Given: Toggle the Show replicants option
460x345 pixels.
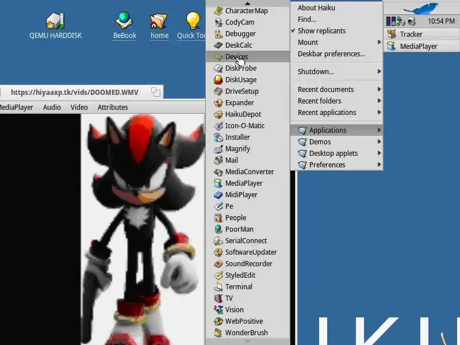Looking at the screenshot, I should click(336, 31).
